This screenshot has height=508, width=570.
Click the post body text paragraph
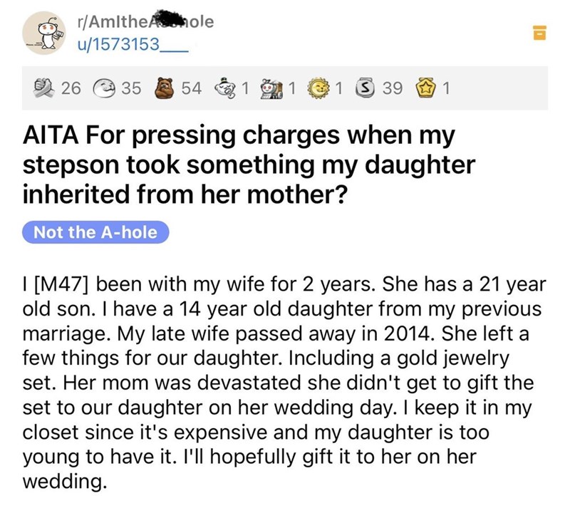(x=285, y=381)
